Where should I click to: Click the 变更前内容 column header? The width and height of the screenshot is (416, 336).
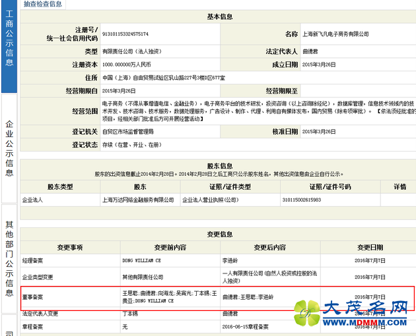(x=170, y=248)
